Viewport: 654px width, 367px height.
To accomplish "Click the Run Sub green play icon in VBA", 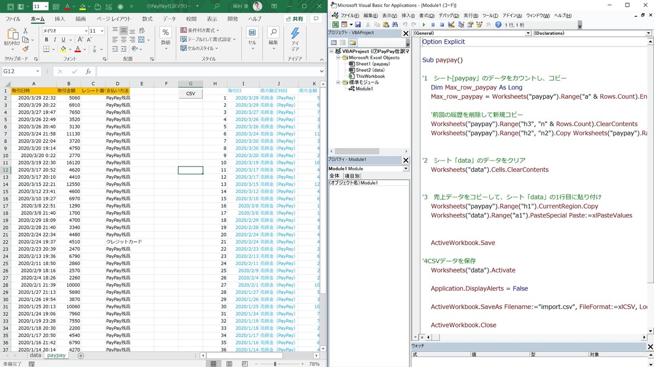I will pos(424,25).
